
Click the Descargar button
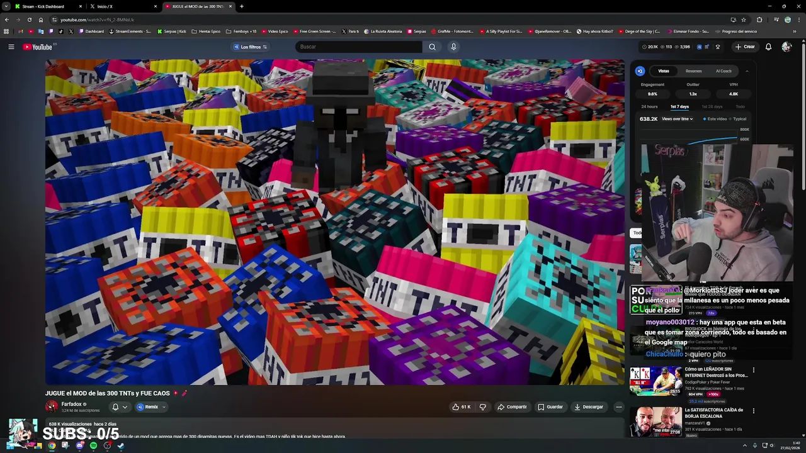coord(589,407)
